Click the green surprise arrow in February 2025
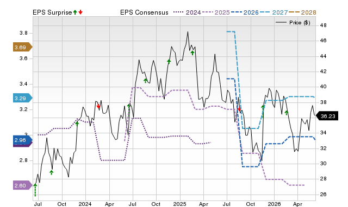The image size is (348, 207). point(192,53)
